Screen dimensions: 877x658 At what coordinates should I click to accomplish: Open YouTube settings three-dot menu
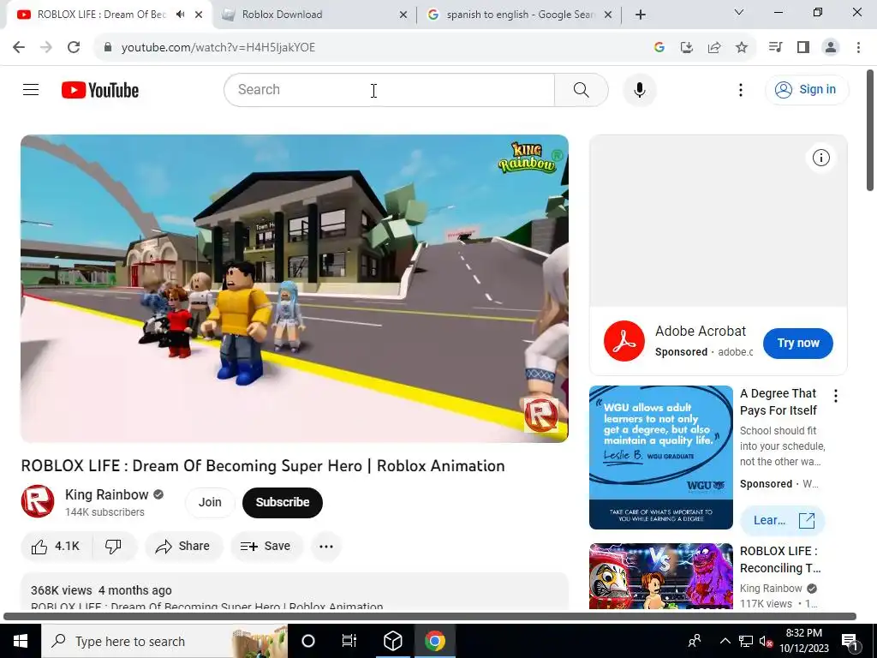[741, 89]
